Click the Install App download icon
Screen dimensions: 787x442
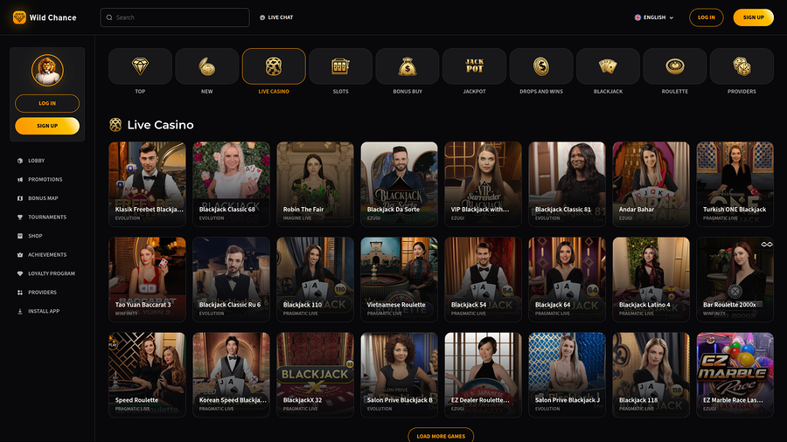pyautogui.click(x=20, y=311)
